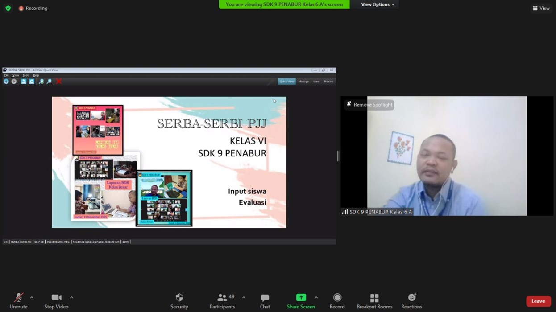Click signal strength bars beside SDK 9 PENABUR
Image resolution: width=556 pixels, height=312 pixels.
click(x=344, y=212)
